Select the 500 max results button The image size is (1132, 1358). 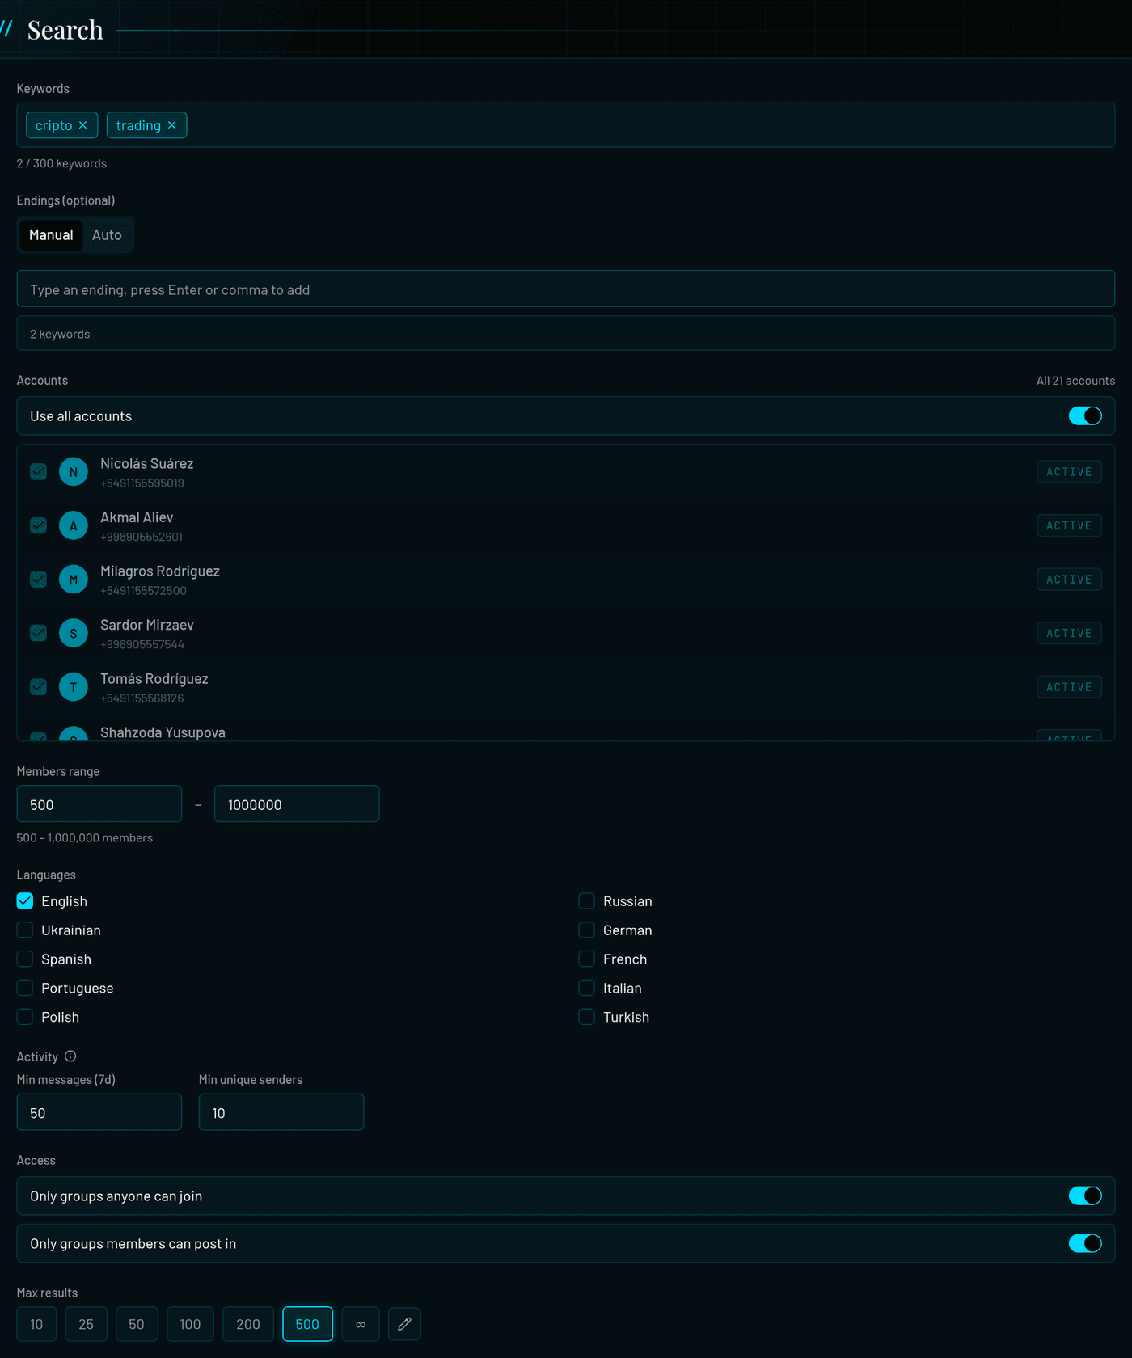[307, 1324]
